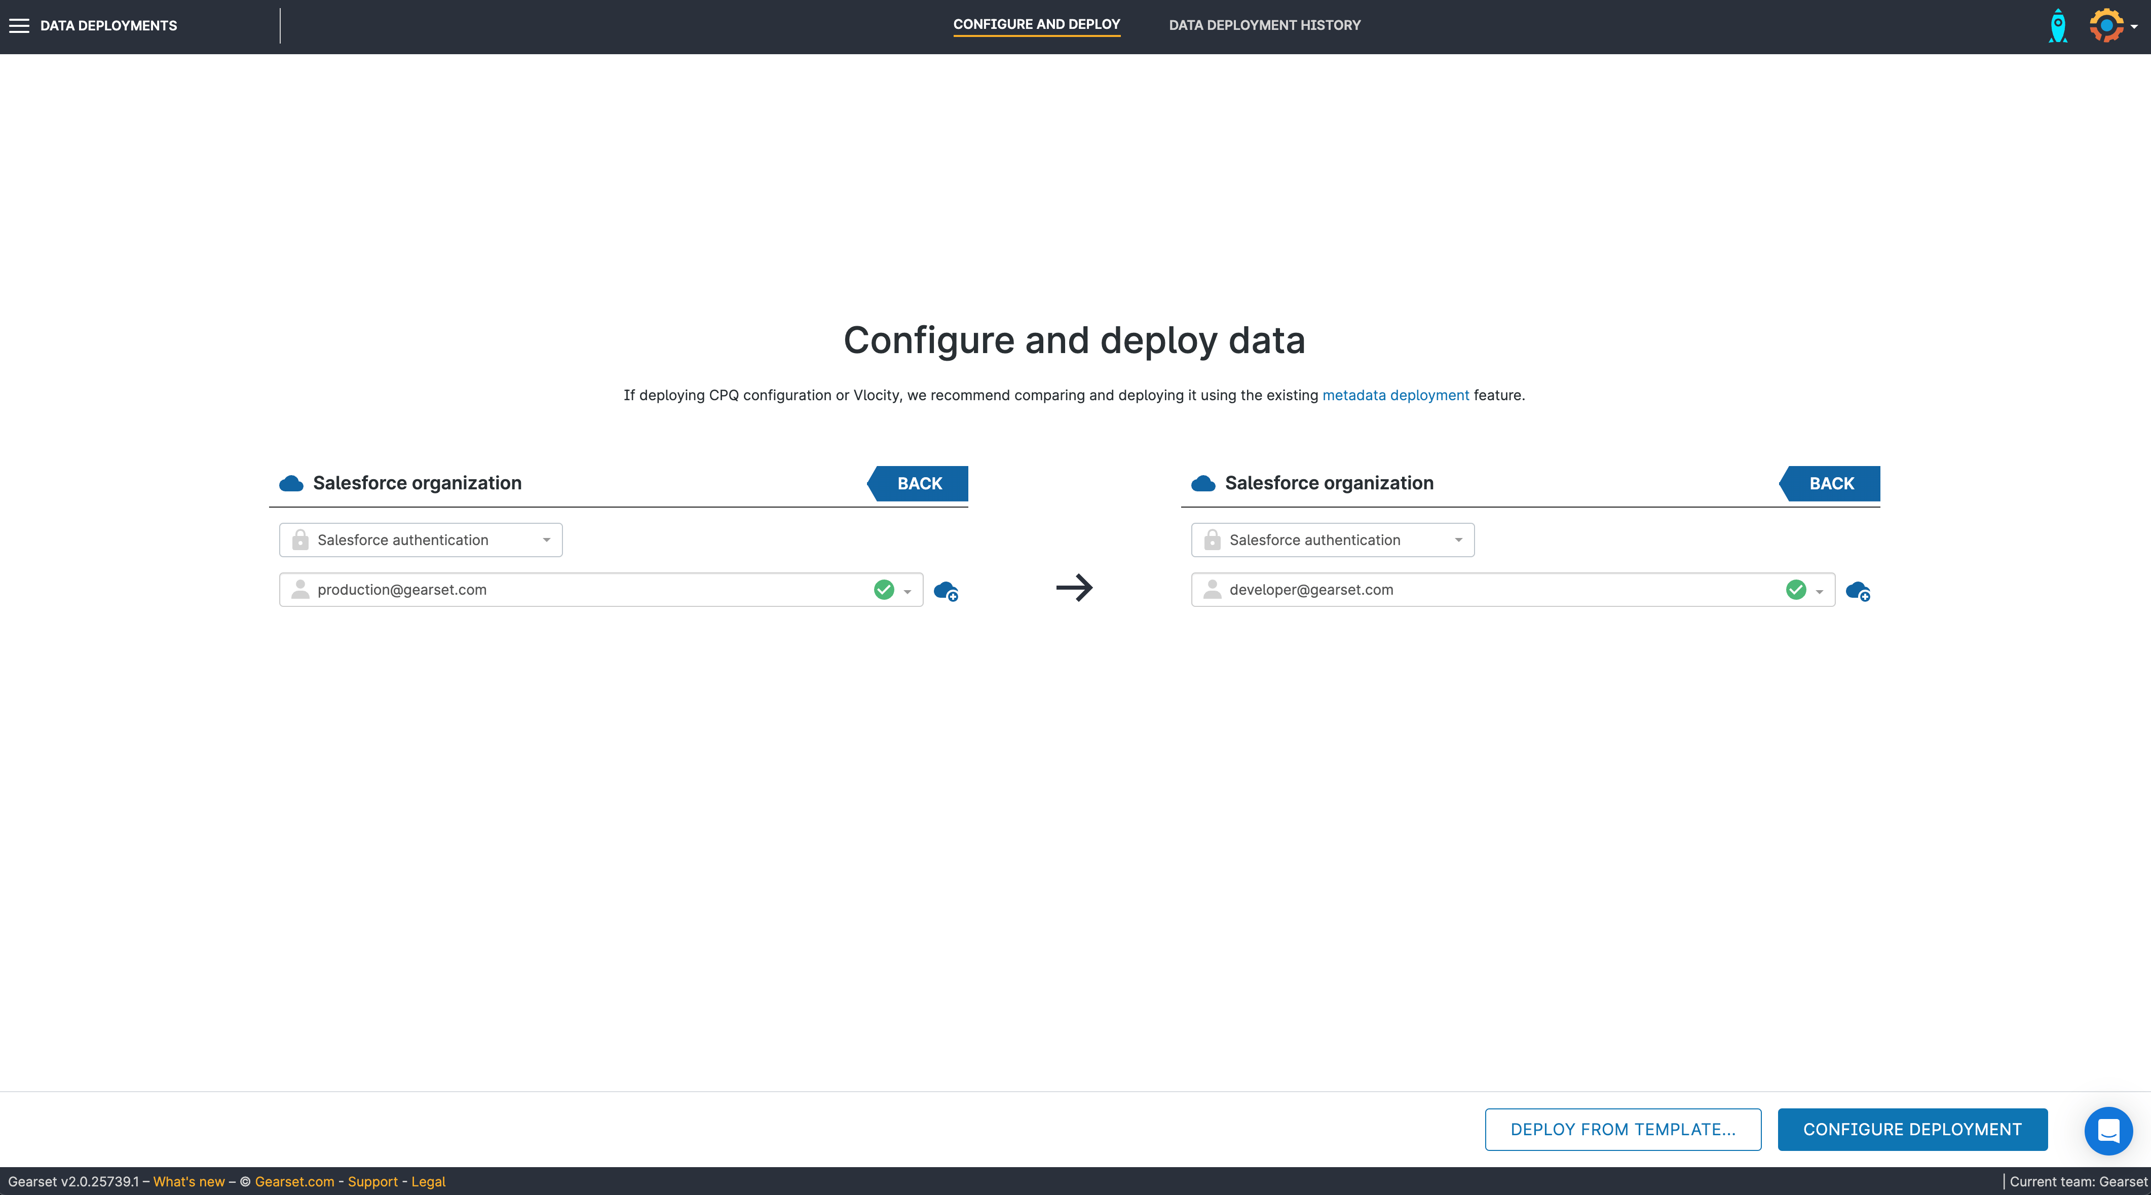This screenshot has height=1195, width=2151.
Task: Click source Salesforce organization cloud icon
Action: point(291,483)
